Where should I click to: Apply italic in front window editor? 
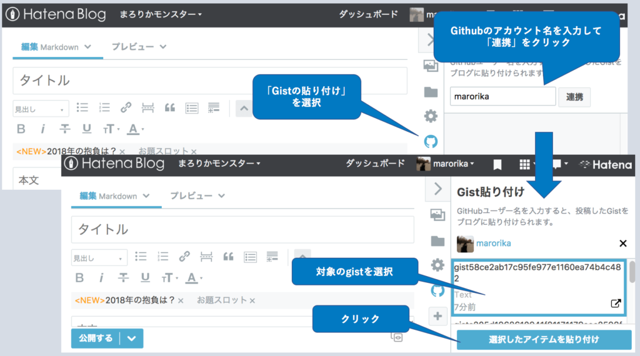point(101,278)
